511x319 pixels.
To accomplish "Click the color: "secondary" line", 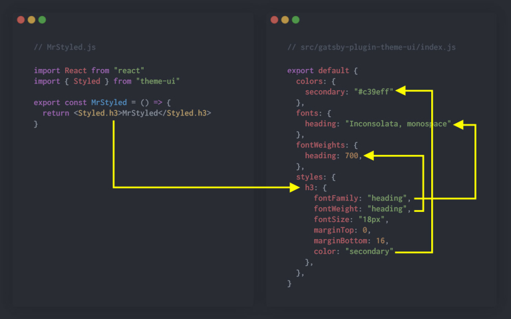I will coord(353,252).
